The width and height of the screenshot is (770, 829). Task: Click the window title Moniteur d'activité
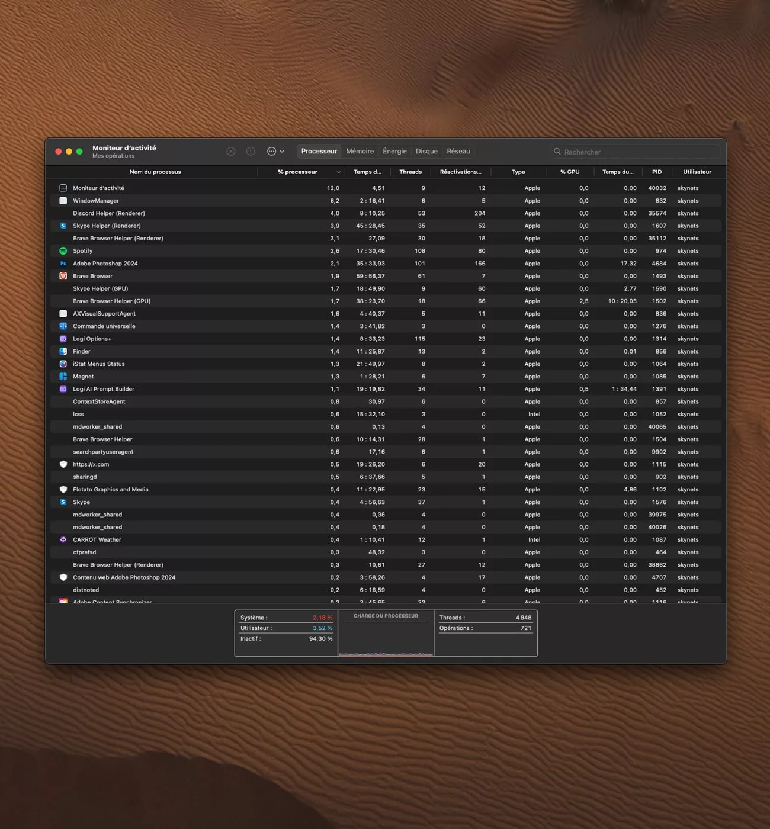coord(124,148)
